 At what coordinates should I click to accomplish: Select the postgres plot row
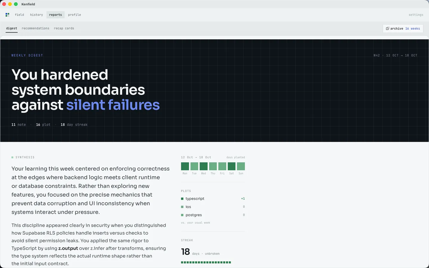pos(213,215)
